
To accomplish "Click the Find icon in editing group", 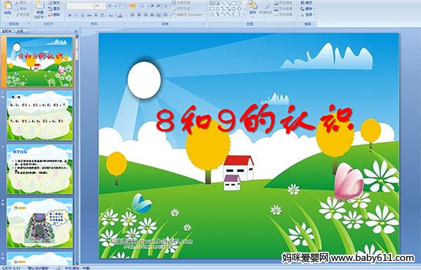I will tap(307, 3).
